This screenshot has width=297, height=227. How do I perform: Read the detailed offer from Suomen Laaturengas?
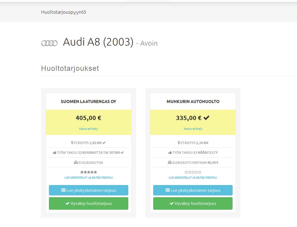(x=88, y=190)
